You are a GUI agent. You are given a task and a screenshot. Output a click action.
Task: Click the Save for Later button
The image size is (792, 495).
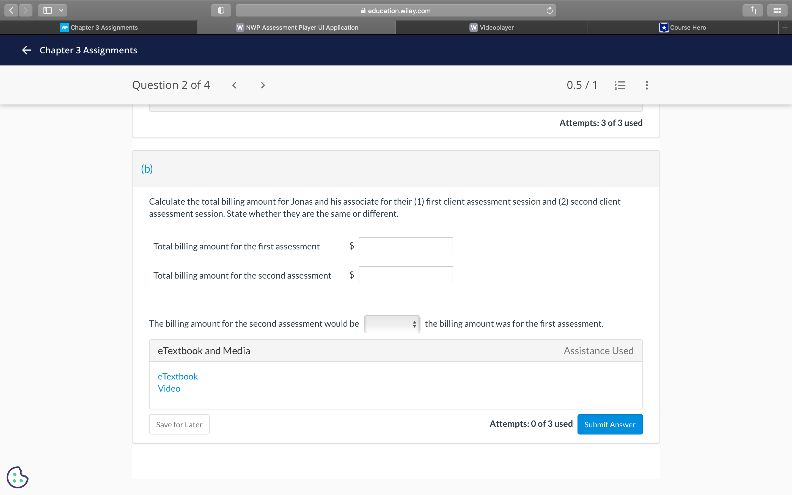pyautogui.click(x=179, y=424)
